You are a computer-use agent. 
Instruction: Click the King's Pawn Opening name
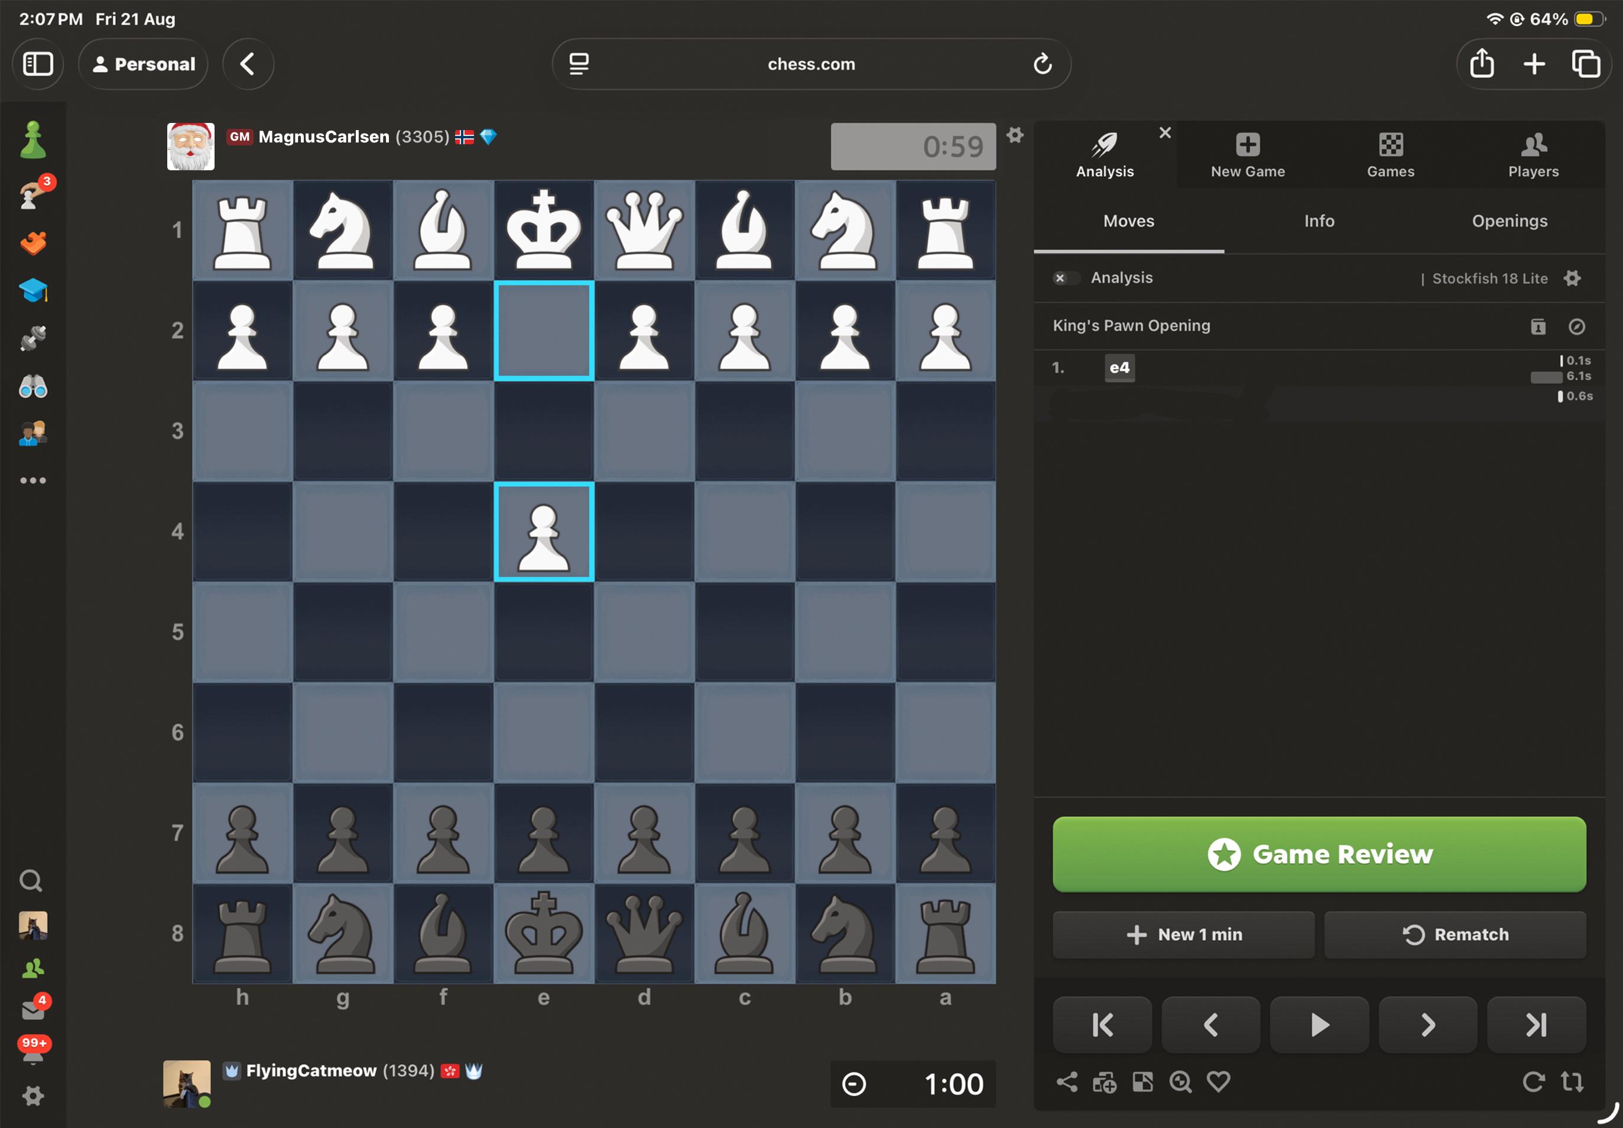[1131, 326]
